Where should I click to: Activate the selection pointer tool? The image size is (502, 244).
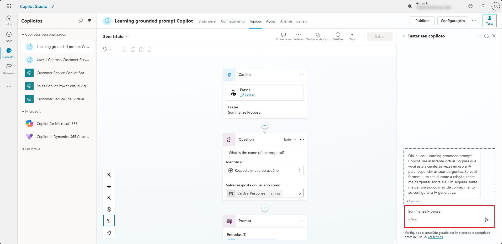click(x=109, y=221)
